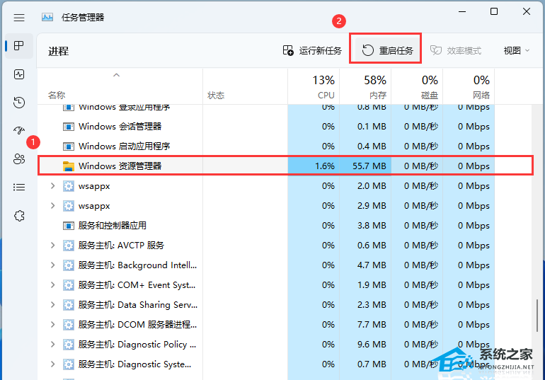Expand the first wsappx process group

52,186
